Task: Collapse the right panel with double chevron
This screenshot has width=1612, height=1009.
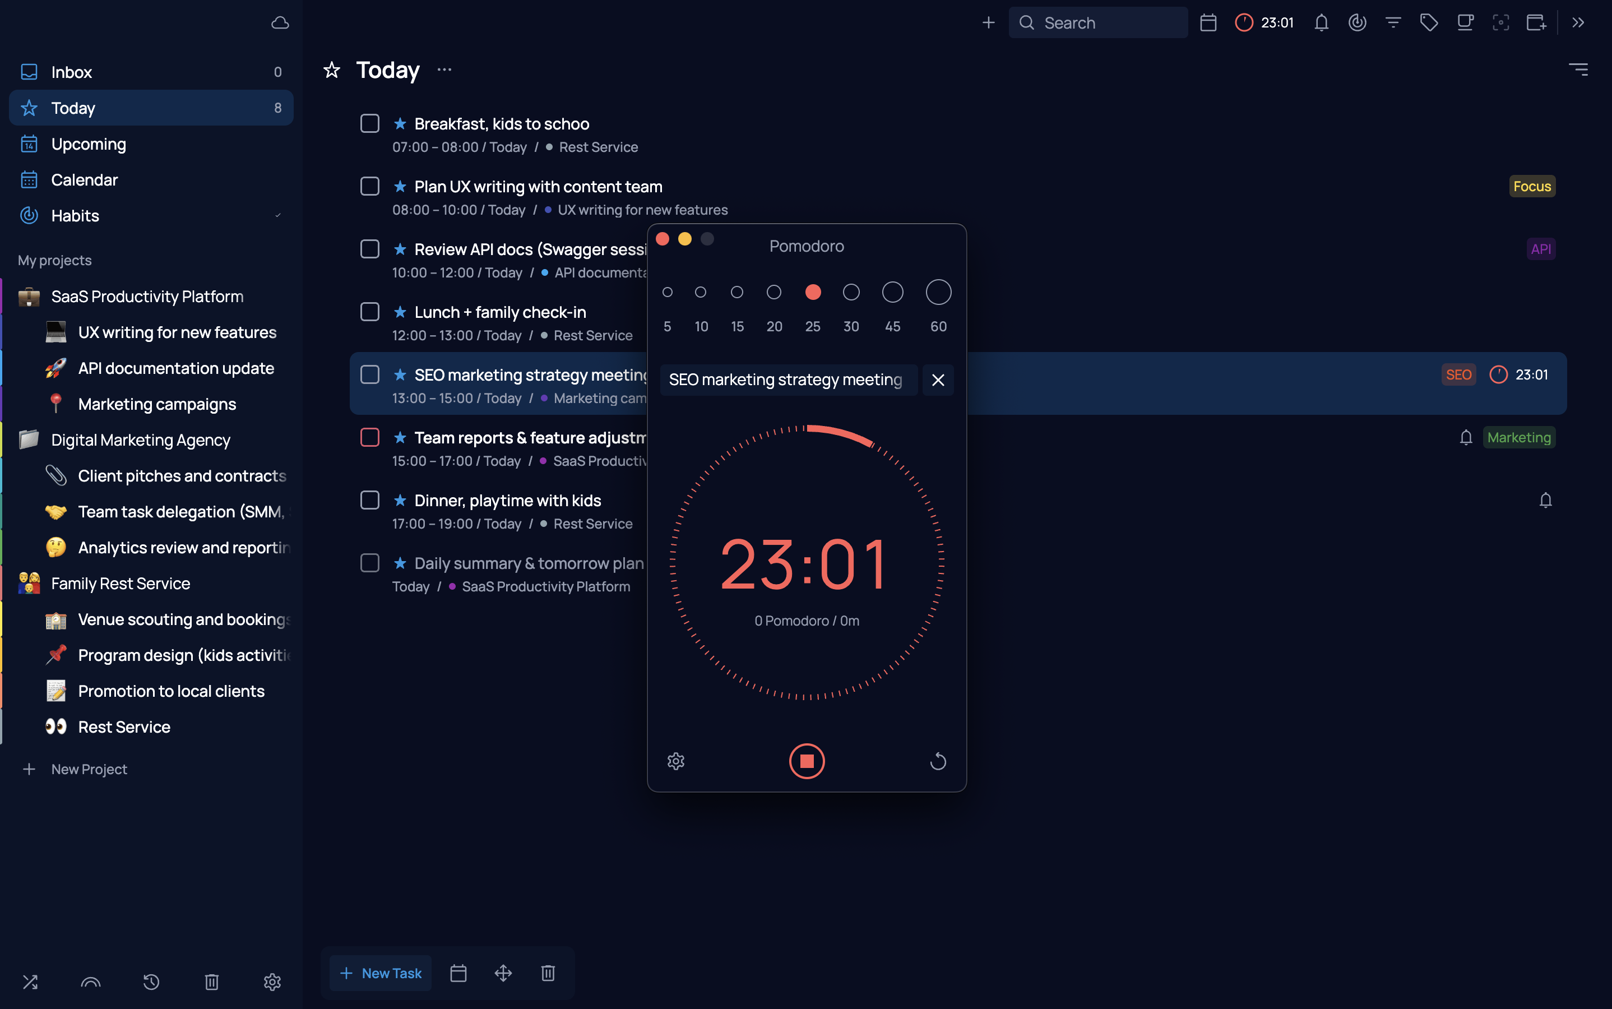Action: coord(1577,22)
